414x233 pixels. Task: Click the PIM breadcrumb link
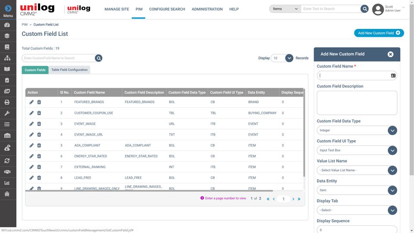pos(25,25)
